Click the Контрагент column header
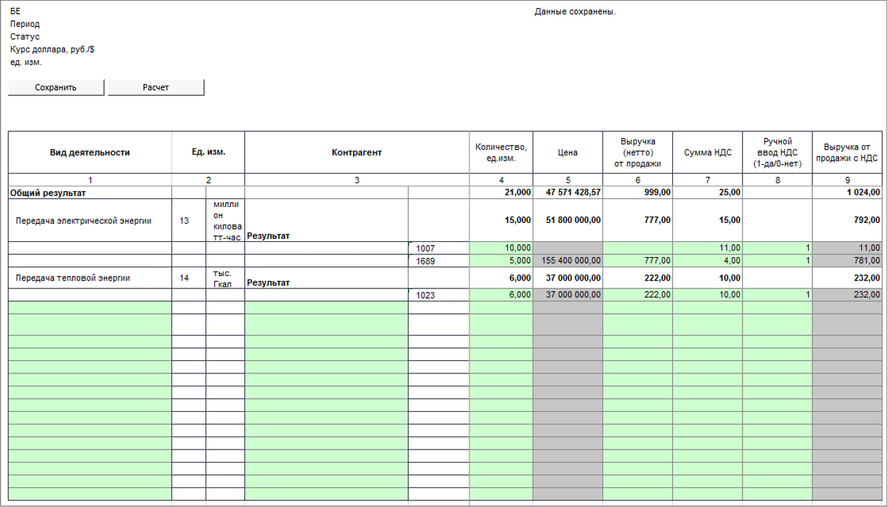 pyautogui.click(x=357, y=153)
